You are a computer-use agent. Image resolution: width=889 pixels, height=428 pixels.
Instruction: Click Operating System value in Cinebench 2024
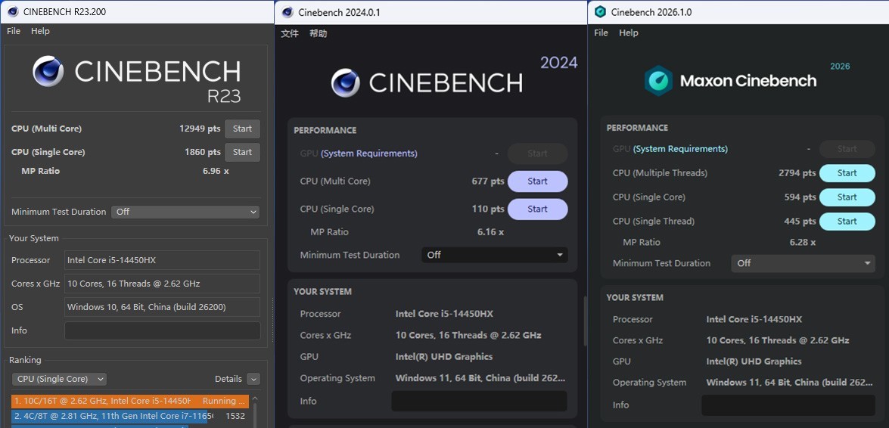click(480, 378)
